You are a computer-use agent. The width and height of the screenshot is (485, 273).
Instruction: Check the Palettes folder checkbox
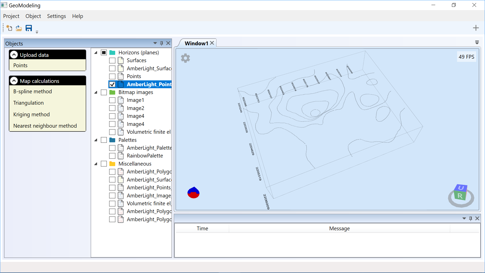point(104,140)
